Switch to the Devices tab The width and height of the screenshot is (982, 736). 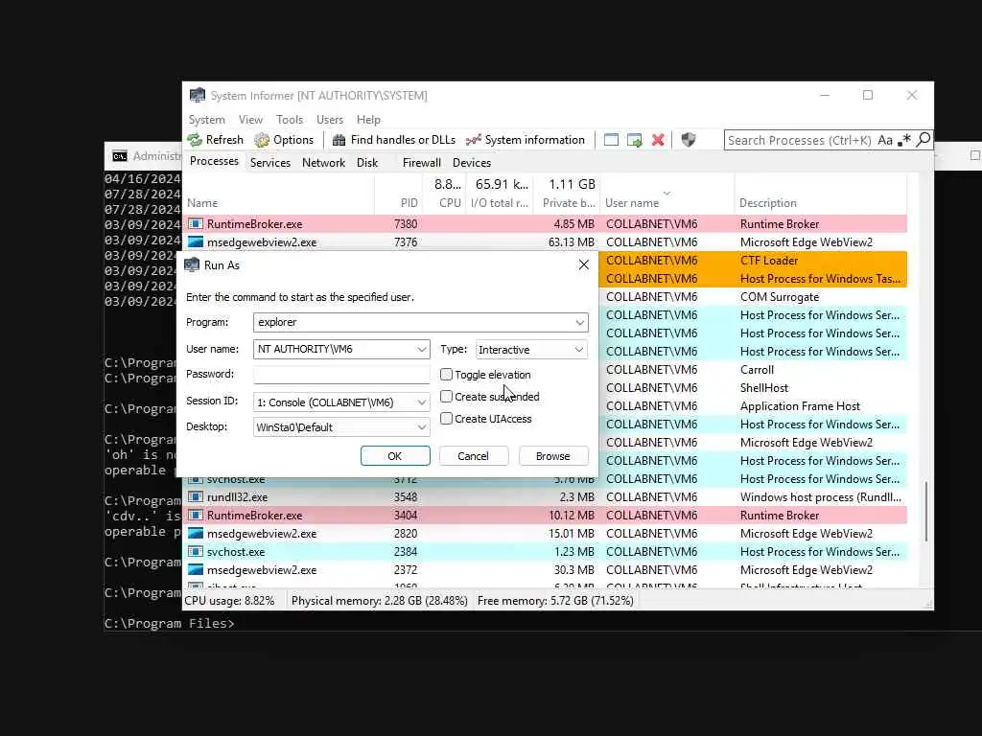472,163
